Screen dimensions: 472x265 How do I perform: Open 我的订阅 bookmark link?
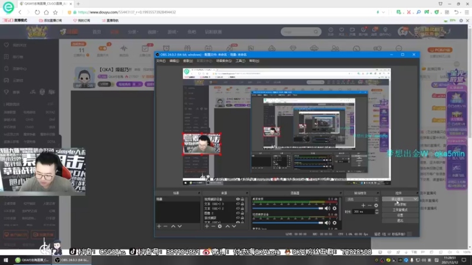coord(81,21)
